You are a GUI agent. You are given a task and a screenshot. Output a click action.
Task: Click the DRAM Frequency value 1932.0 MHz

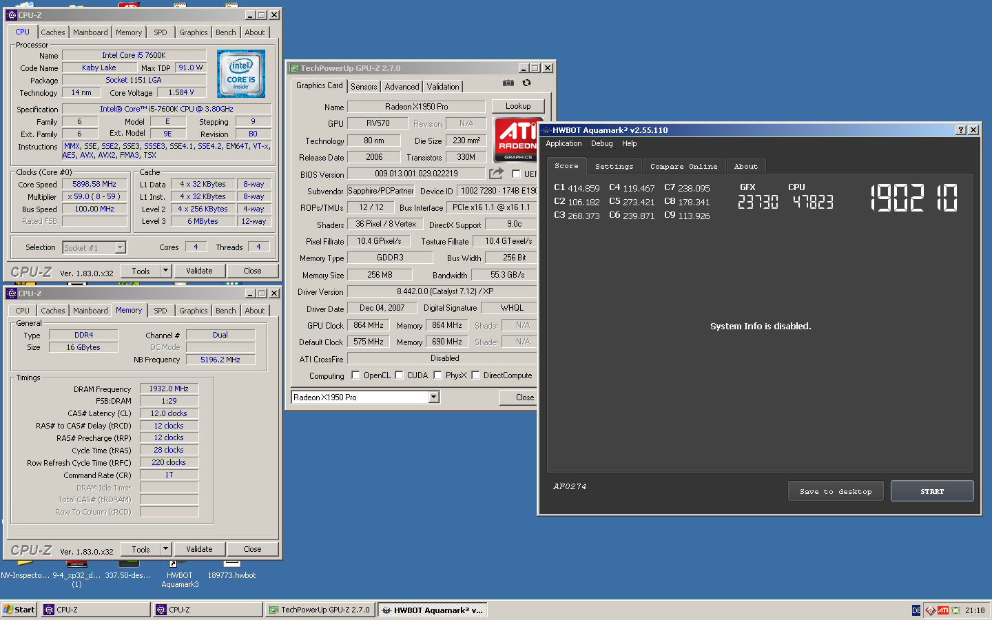[x=169, y=389]
